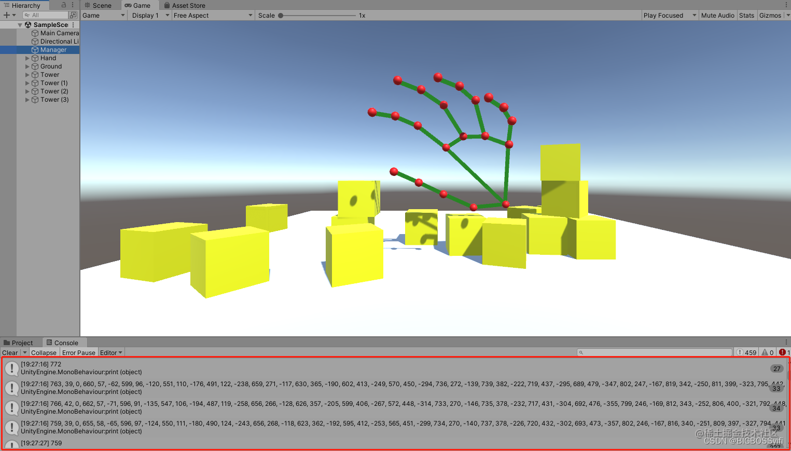Screen dimensions: 791x451
Task: Open the Hierarchy panel three-dot menu
Action: coord(73,5)
